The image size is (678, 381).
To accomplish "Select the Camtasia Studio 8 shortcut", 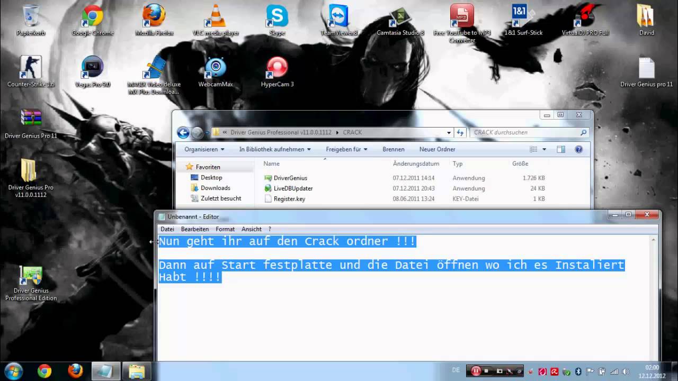I will pyautogui.click(x=400, y=20).
